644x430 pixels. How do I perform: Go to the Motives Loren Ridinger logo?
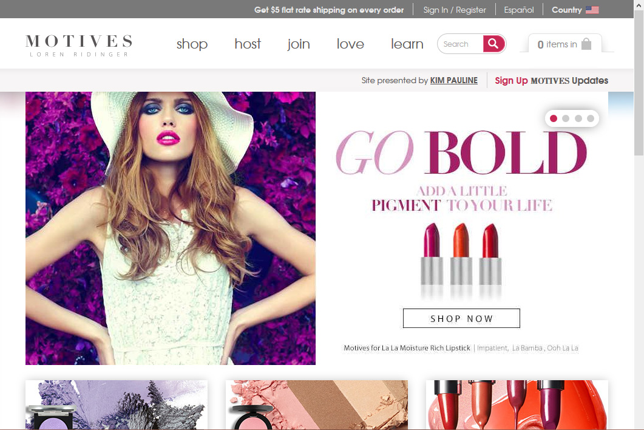(x=79, y=45)
